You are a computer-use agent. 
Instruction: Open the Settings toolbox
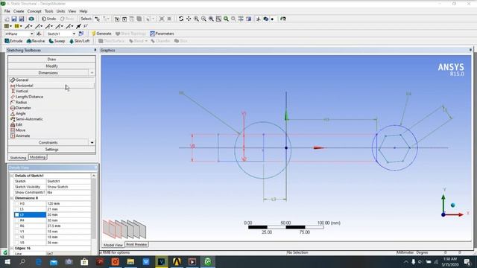pyautogui.click(x=51, y=150)
